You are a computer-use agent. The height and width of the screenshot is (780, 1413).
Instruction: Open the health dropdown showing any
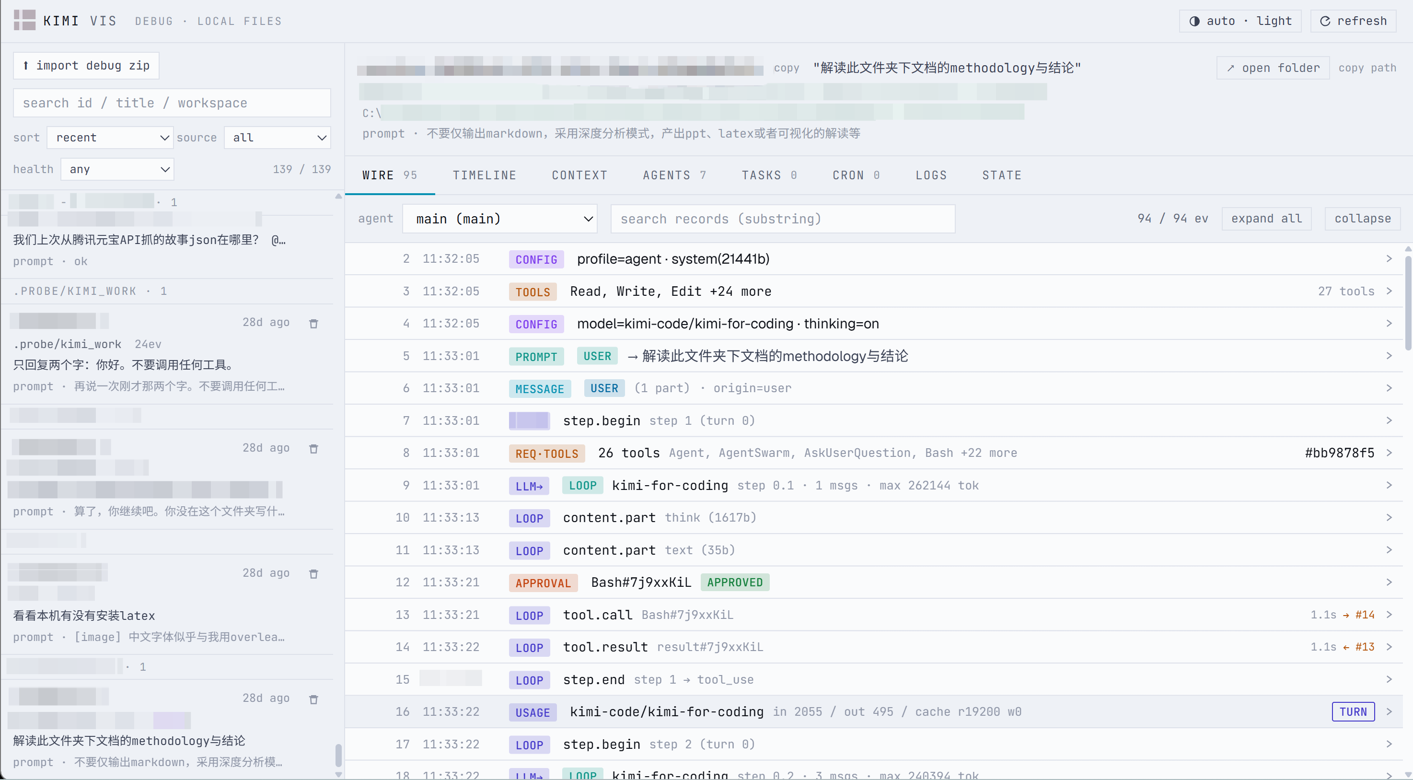click(117, 169)
